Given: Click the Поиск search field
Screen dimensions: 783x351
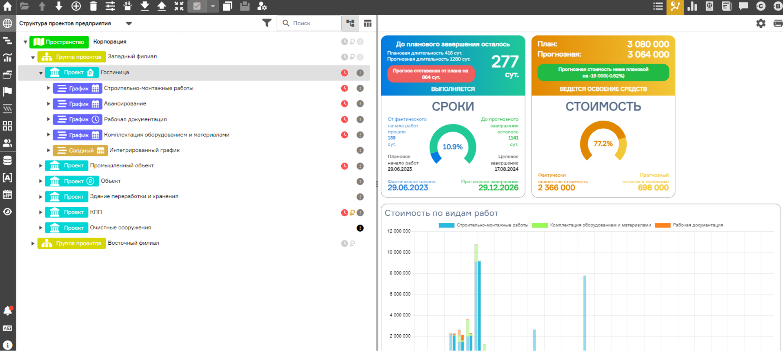Looking at the screenshot, I should (x=309, y=23).
